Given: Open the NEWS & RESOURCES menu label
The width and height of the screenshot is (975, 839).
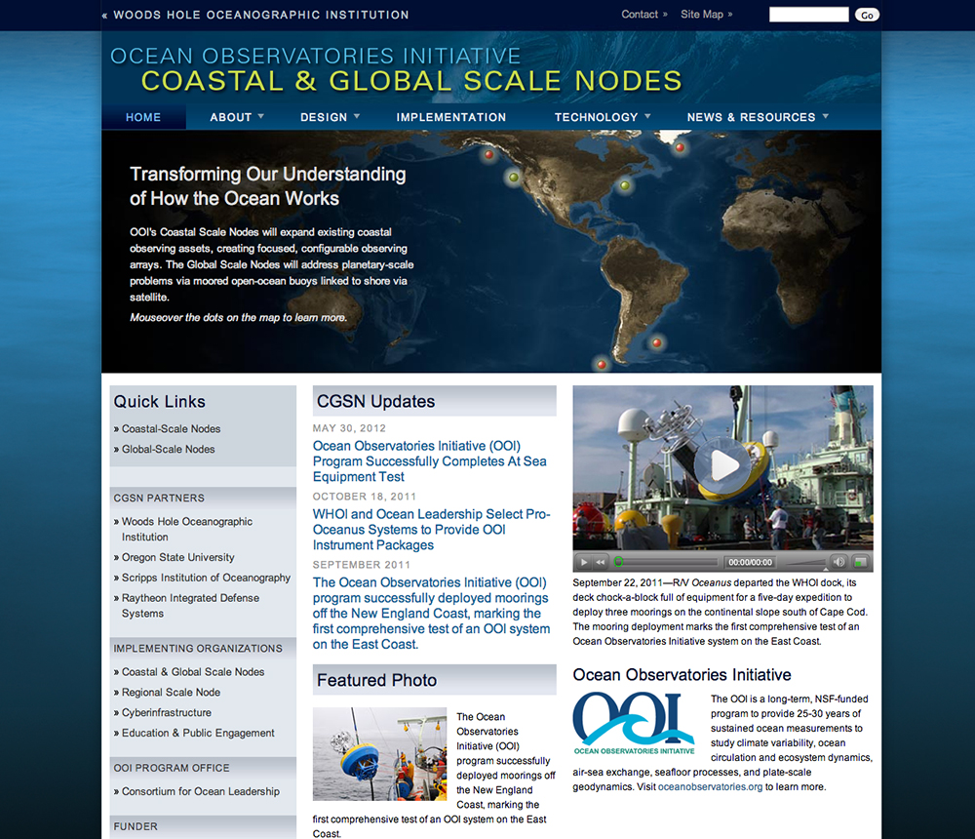Looking at the screenshot, I should (x=751, y=117).
